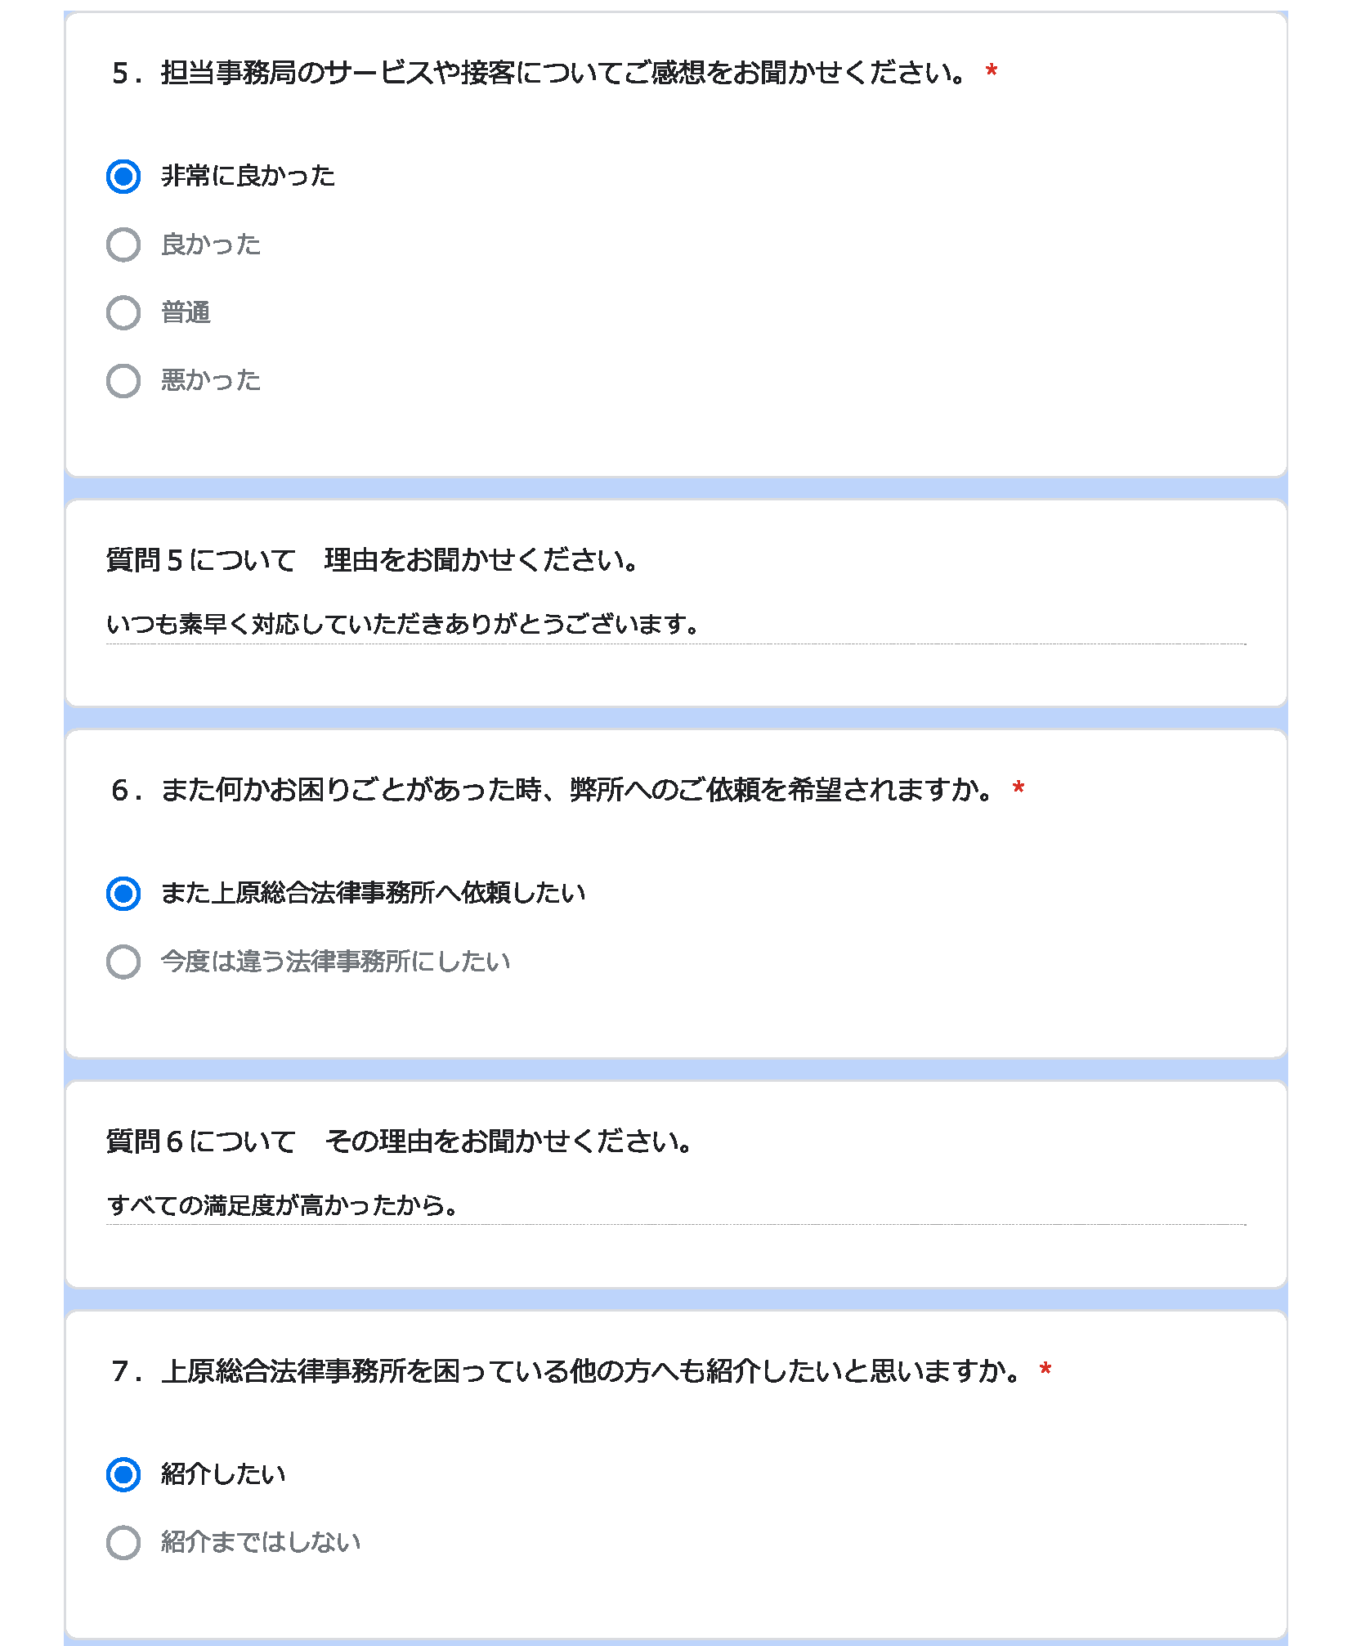Click the question 5 reason text field
The width and height of the screenshot is (1352, 1646).
(x=676, y=626)
